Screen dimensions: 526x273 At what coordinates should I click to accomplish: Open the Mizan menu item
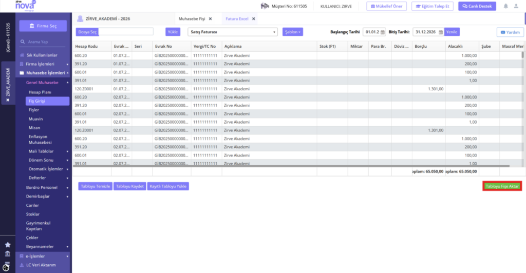point(34,128)
